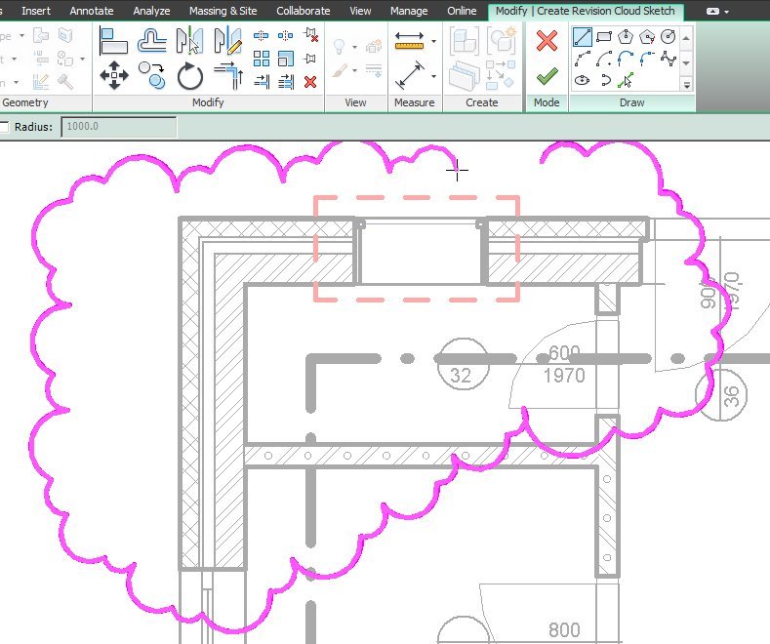The width and height of the screenshot is (770, 644).
Task: Activate the Rotate tool
Action: pyautogui.click(x=189, y=76)
